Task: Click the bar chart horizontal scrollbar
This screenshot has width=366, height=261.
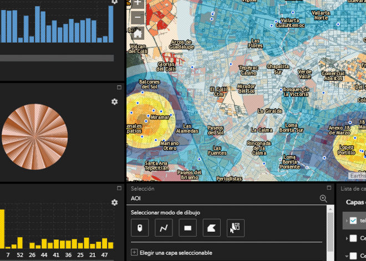Action: [x=57, y=58]
